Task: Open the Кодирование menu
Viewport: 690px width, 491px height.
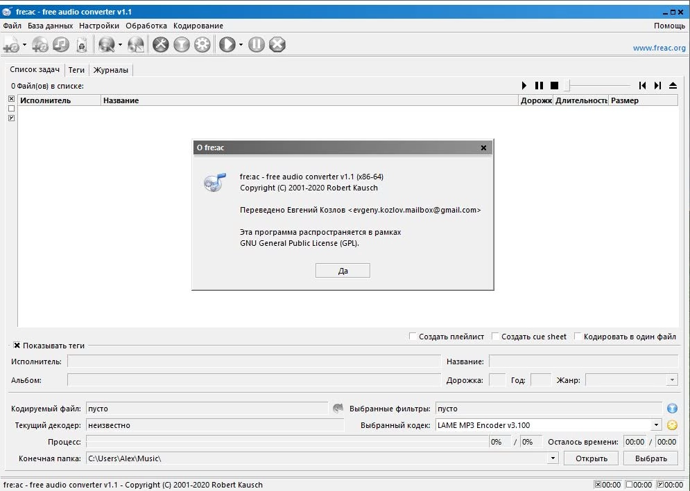Action: (198, 26)
